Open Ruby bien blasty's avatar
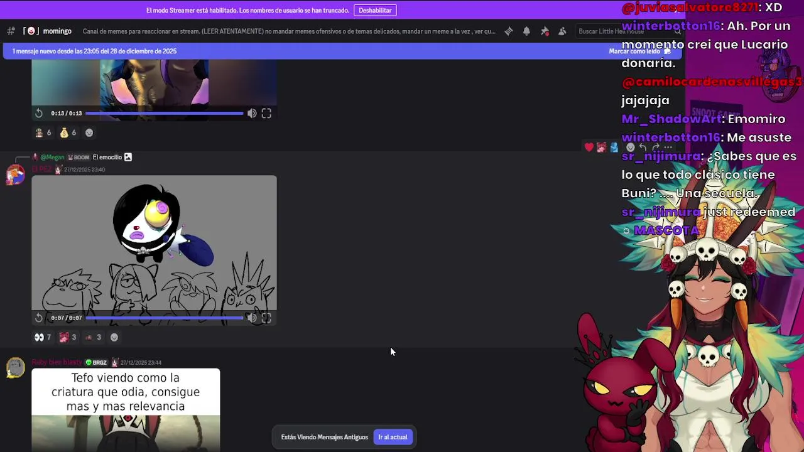This screenshot has width=804, height=452. coord(15,367)
